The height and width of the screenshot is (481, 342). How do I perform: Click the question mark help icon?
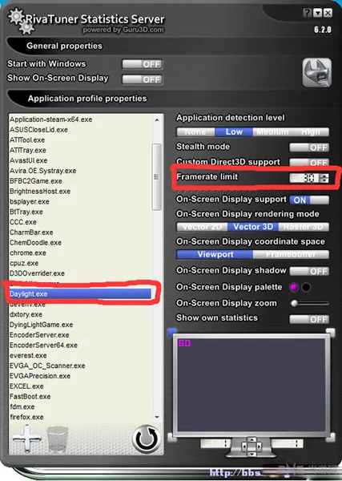click(307, 13)
